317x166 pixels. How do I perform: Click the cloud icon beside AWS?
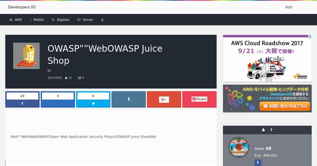click(11, 20)
